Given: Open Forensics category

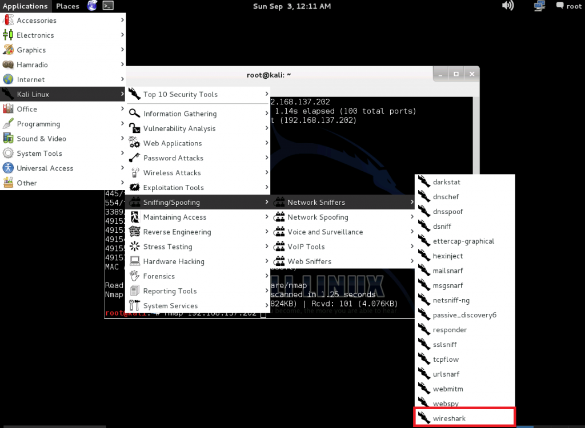Looking at the screenshot, I should pos(198,276).
